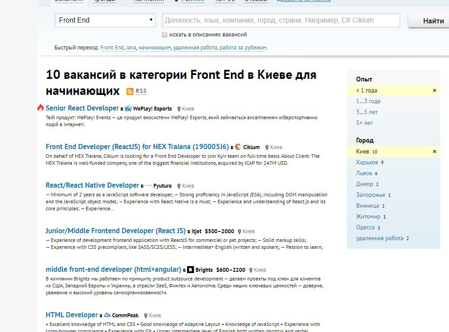The image size is (449, 332).
Task: Open Fyutura company name
Action: point(162,186)
